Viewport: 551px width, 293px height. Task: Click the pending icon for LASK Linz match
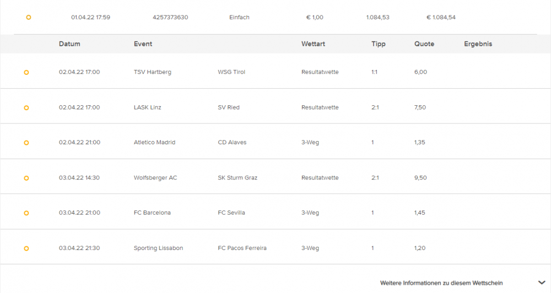(x=26, y=108)
